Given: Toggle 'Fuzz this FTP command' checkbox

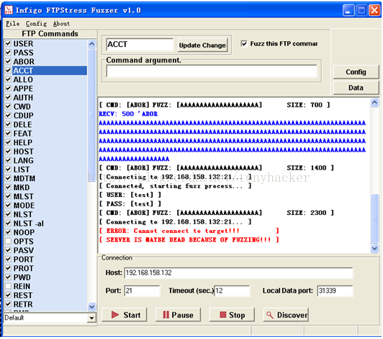Looking at the screenshot, I should pos(244,43).
